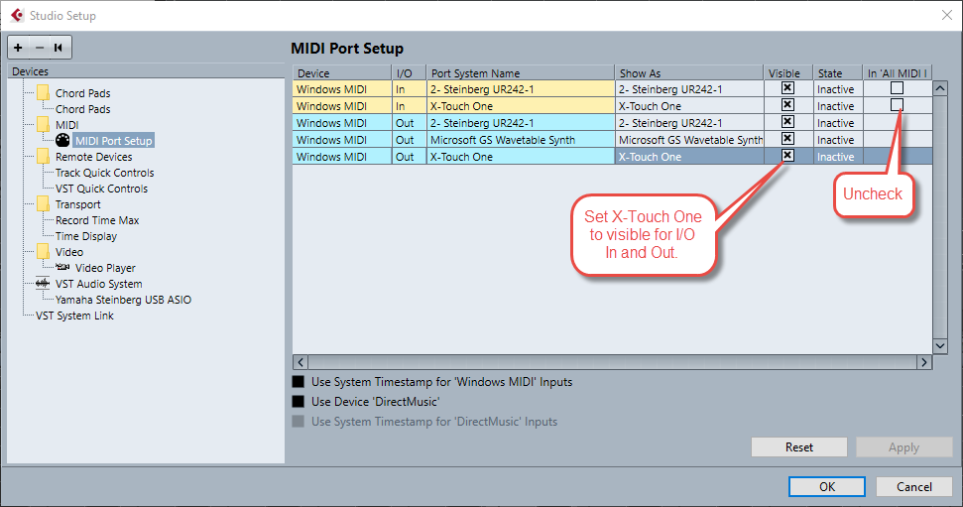Click the reset-to-first arrow icon in the toolbar
This screenshot has width=963, height=507.
[x=59, y=48]
